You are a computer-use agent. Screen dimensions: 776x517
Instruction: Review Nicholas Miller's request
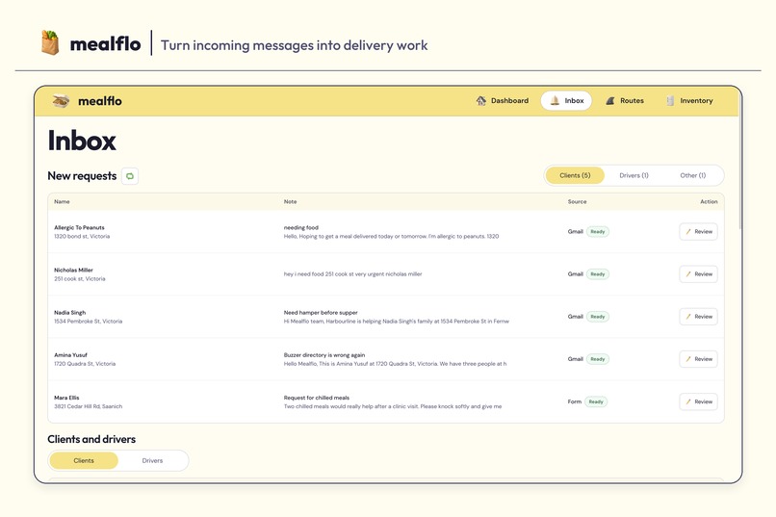click(x=698, y=274)
